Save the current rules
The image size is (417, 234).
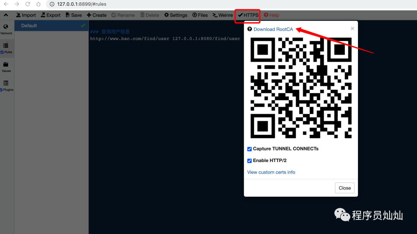click(74, 15)
